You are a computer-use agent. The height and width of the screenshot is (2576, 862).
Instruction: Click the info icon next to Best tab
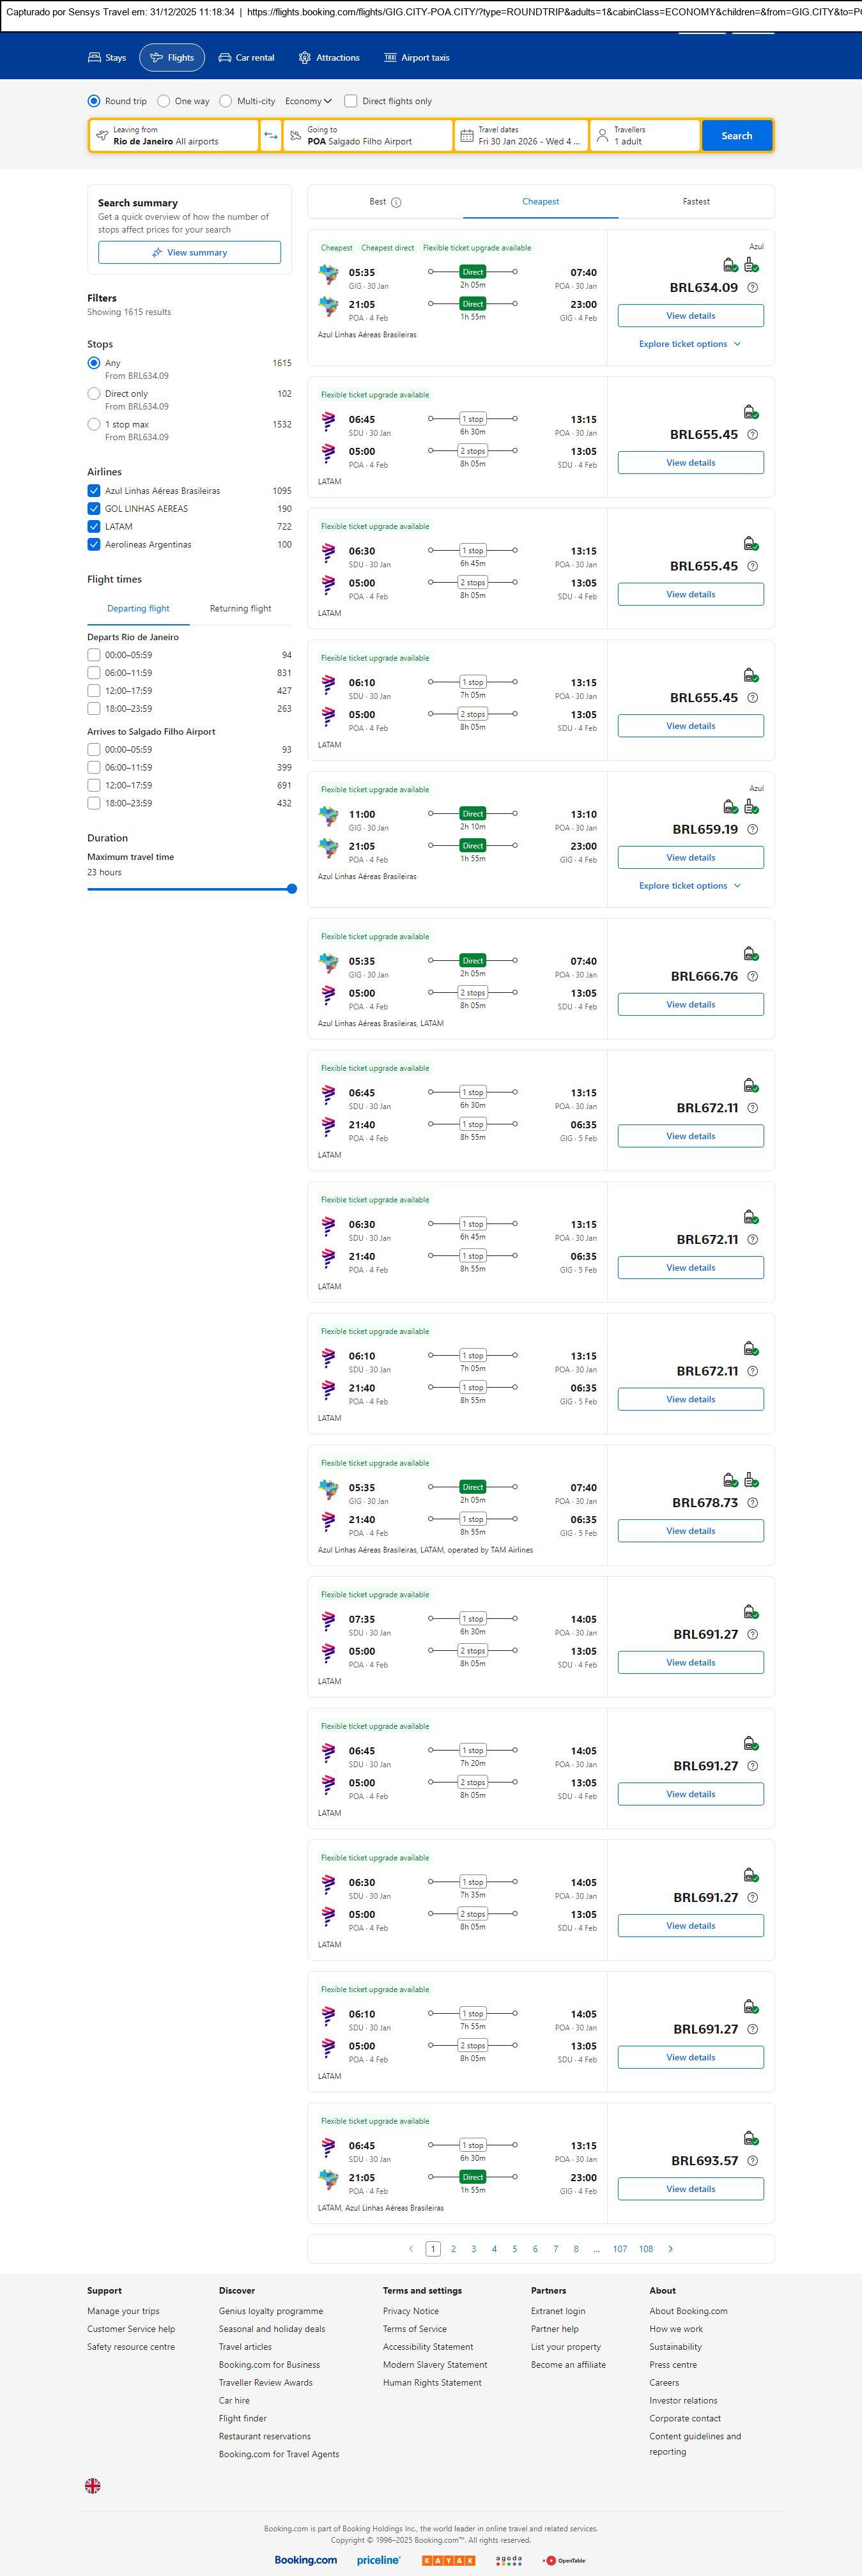[x=396, y=202]
